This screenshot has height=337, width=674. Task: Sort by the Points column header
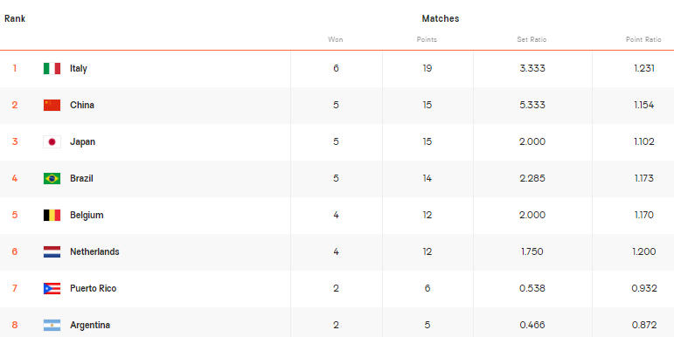[427, 39]
